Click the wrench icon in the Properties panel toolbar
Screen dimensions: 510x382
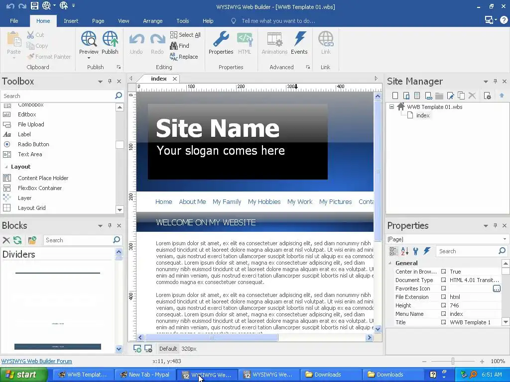pos(416,251)
